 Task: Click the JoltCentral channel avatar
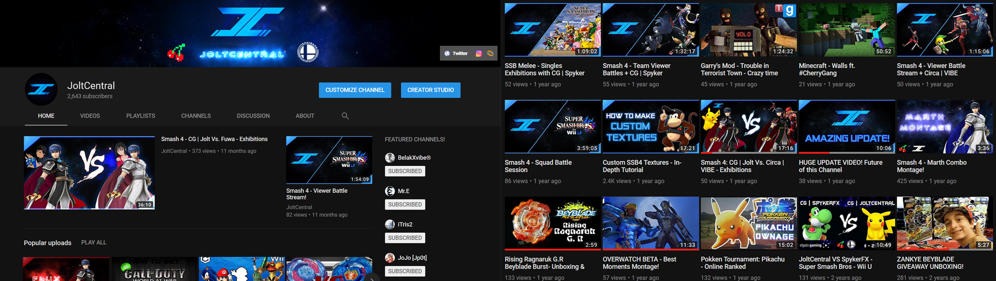41,89
